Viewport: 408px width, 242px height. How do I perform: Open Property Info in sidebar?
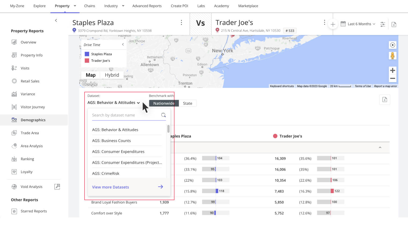point(31,55)
